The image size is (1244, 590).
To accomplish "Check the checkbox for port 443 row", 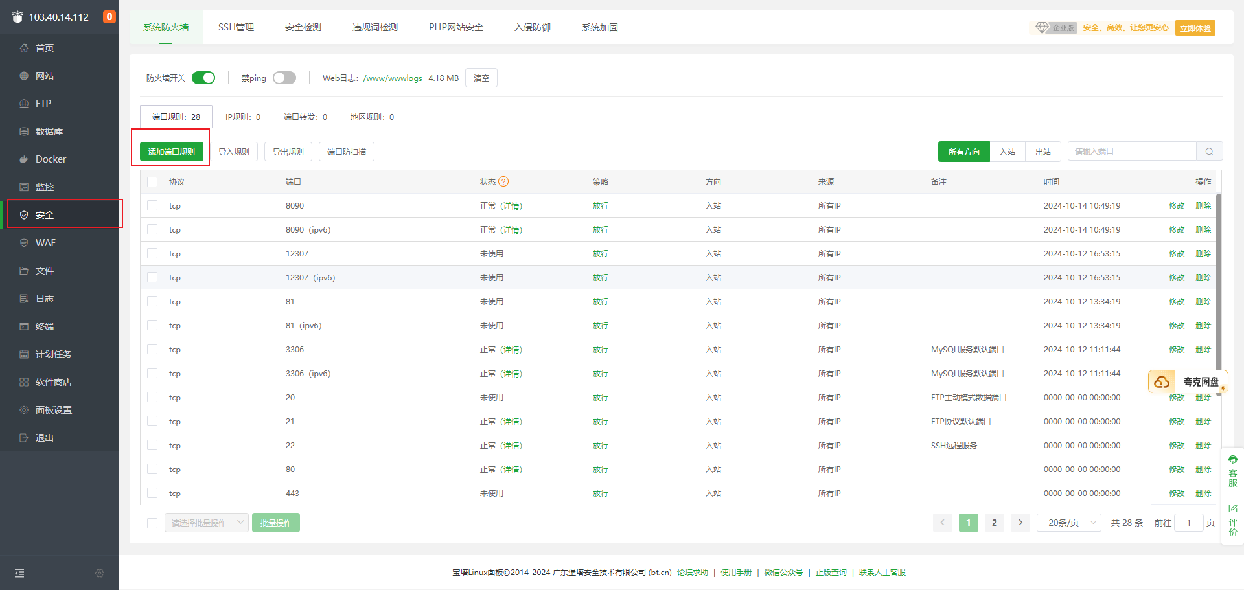I will [x=152, y=493].
